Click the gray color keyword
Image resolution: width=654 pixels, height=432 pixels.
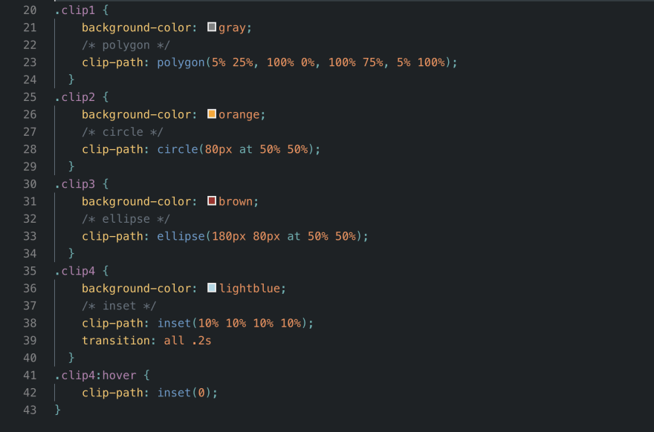(x=233, y=28)
